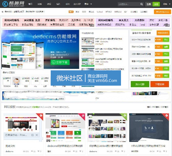Expand the 更多 dropdown in top navigation
This screenshot has height=156, width=172.
[88, 4]
